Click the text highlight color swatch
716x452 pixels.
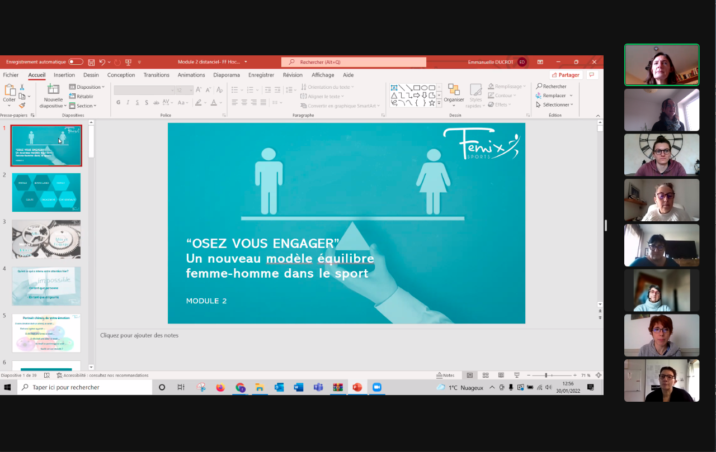pyautogui.click(x=198, y=103)
